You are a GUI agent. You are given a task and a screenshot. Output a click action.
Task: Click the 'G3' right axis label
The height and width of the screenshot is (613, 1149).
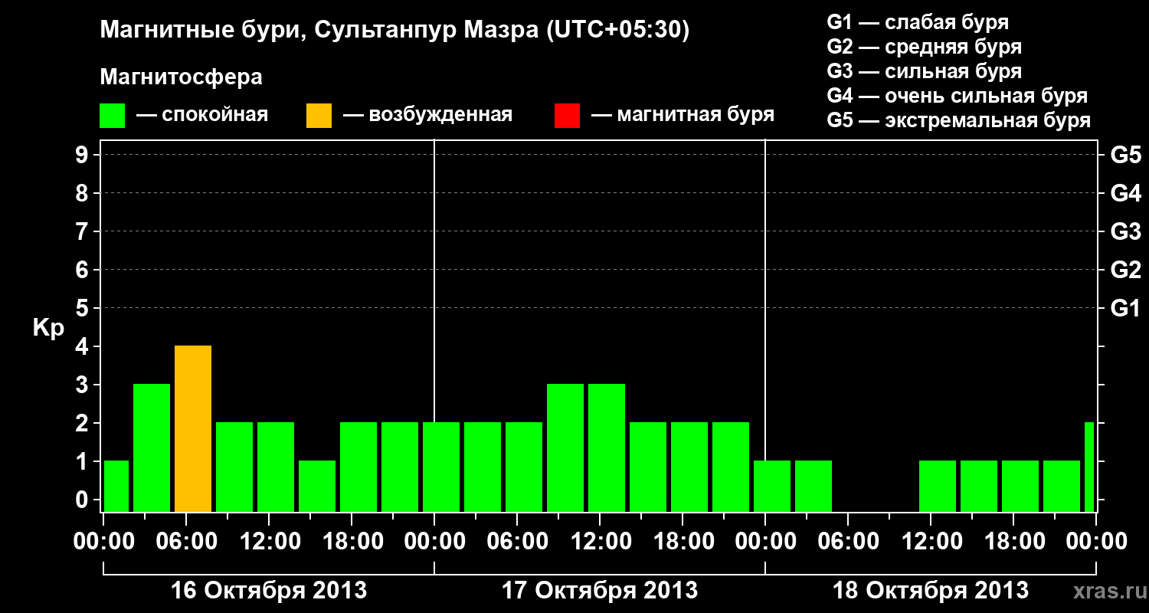[1125, 231]
